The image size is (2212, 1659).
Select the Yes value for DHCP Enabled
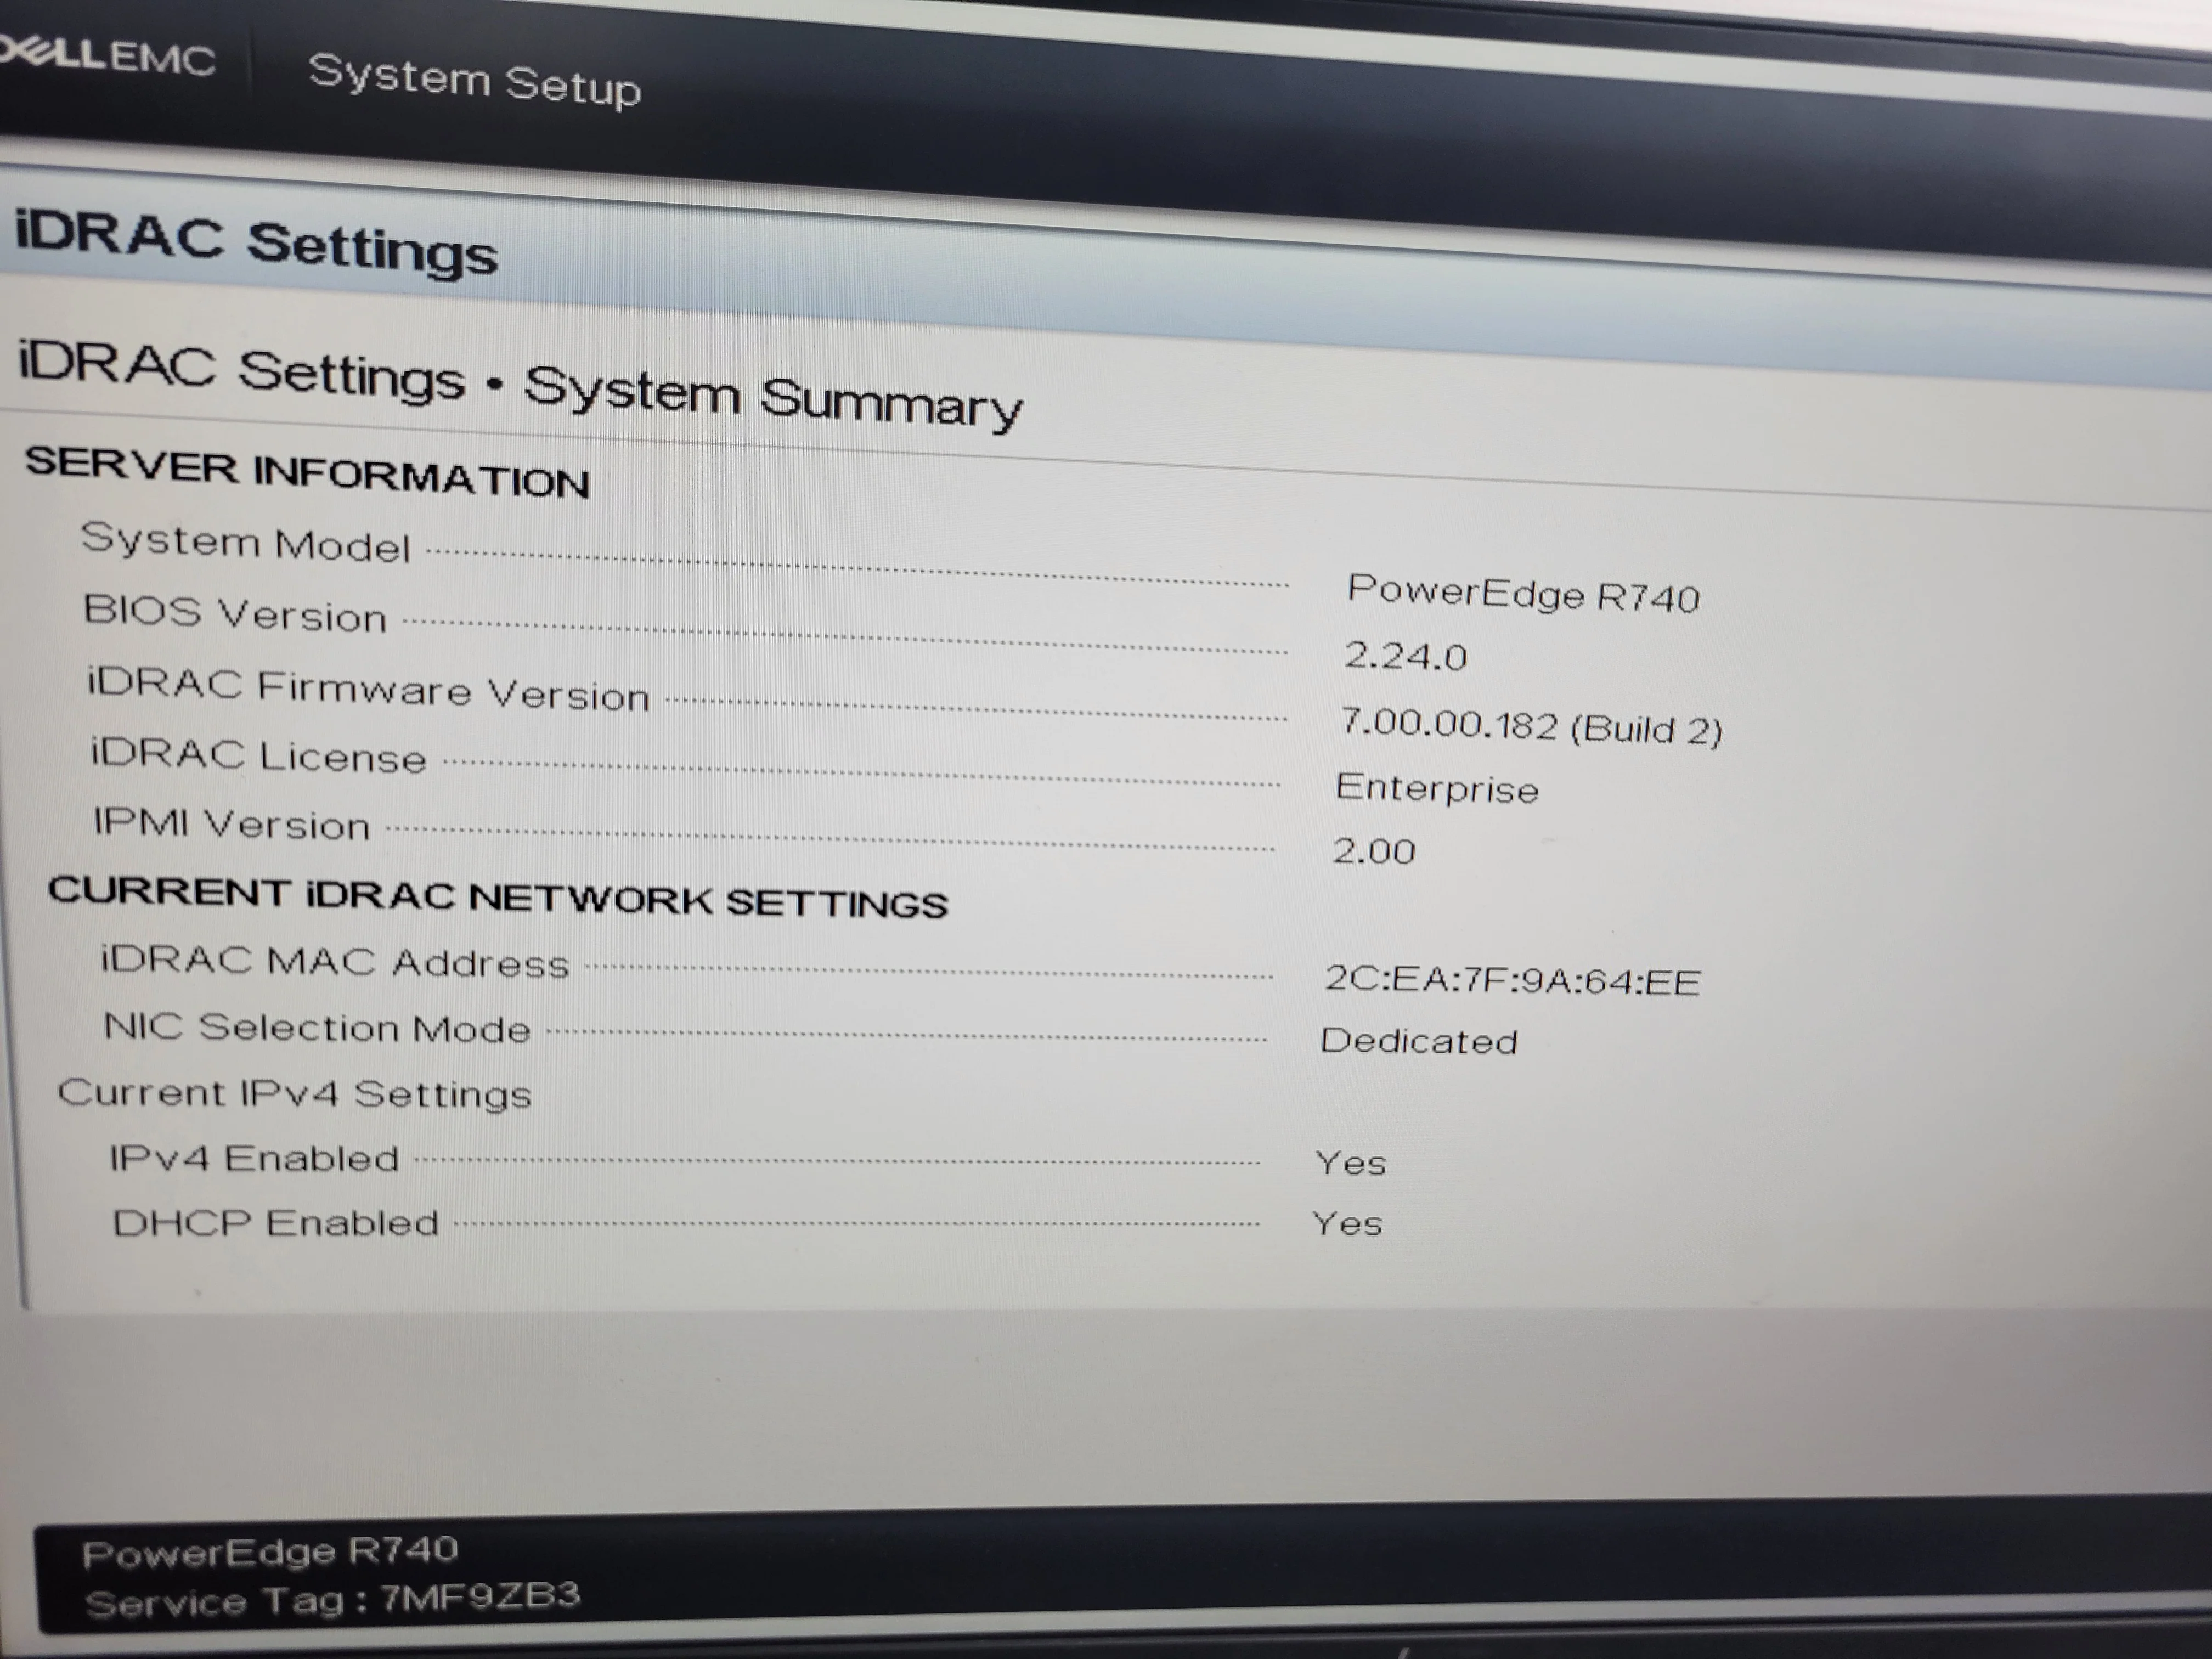click(1347, 1223)
